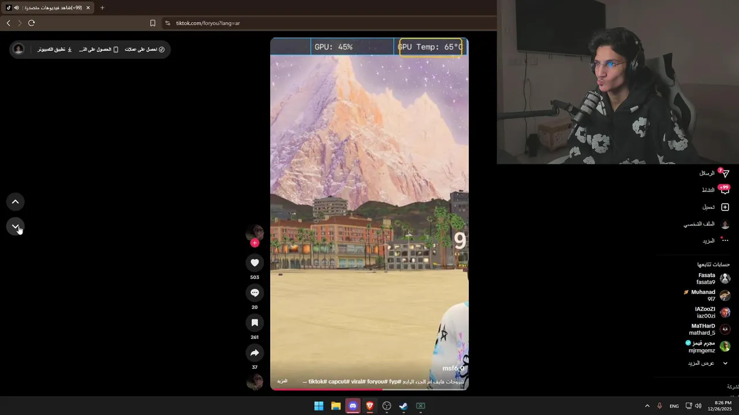Switch the ENG input language
The width and height of the screenshot is (739, 415).
[674, 406]
